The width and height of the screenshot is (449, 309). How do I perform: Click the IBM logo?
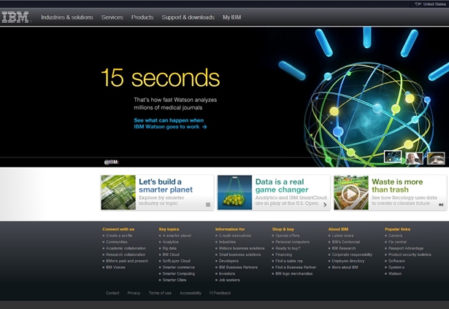pos(15,17)
